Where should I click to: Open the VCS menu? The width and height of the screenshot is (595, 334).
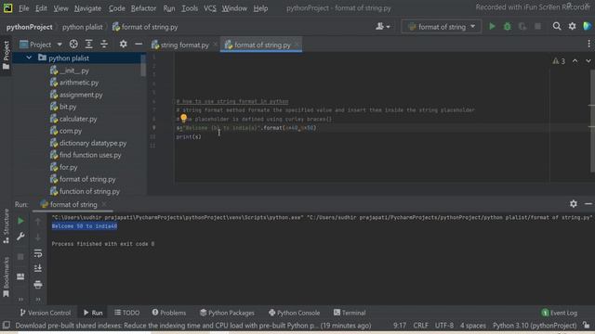click(210, 8)
